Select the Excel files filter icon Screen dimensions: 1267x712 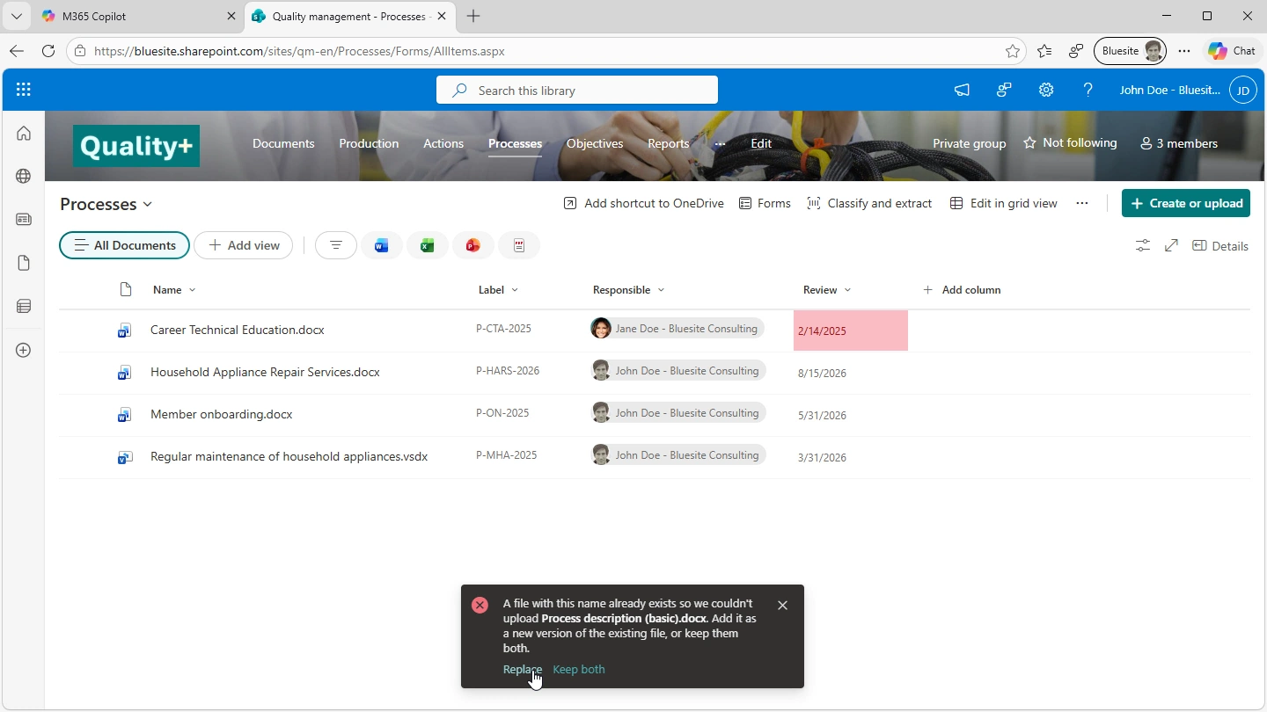click(x=428, y=245)
